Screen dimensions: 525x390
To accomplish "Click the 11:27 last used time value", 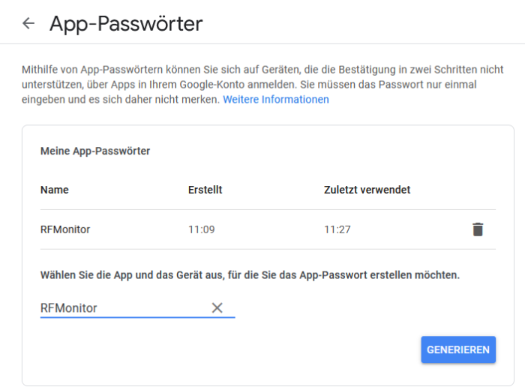I will pos(337,229).
